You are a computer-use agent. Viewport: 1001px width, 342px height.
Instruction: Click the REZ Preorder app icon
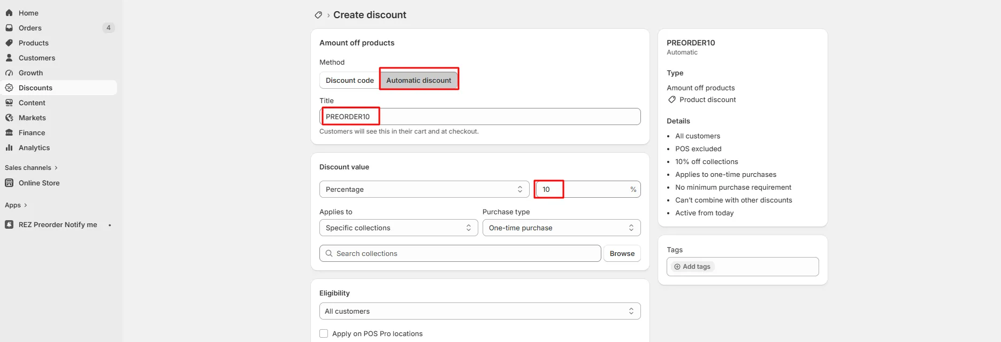click(9, 224)
